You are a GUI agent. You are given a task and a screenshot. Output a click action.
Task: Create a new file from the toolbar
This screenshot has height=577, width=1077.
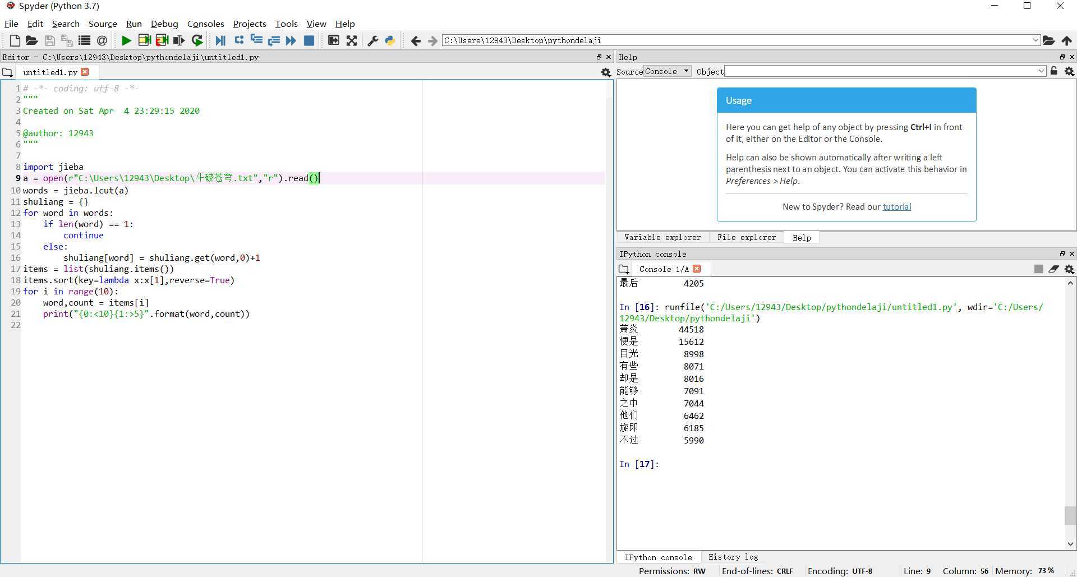pos(15,40)
